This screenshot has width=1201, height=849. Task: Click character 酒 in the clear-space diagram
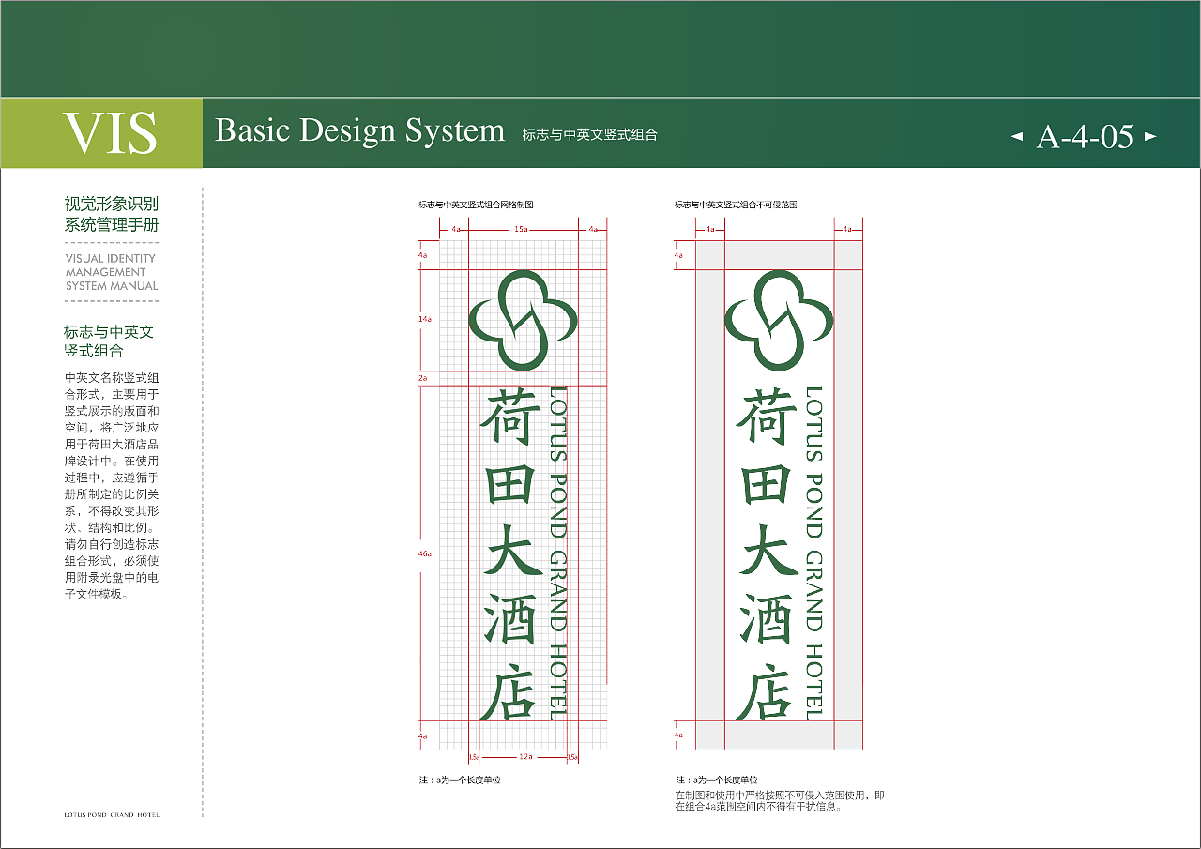[768, 621]
